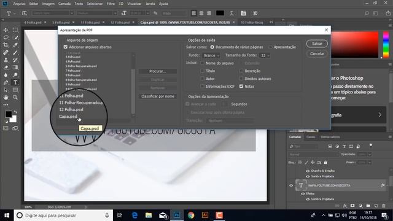Enable Título checkbox
The width and height of the screenshot is (393, 221).
202,71
